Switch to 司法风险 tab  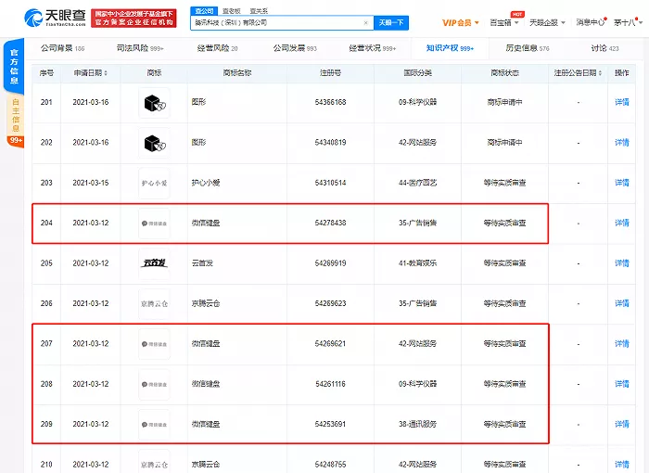point(140,48)
